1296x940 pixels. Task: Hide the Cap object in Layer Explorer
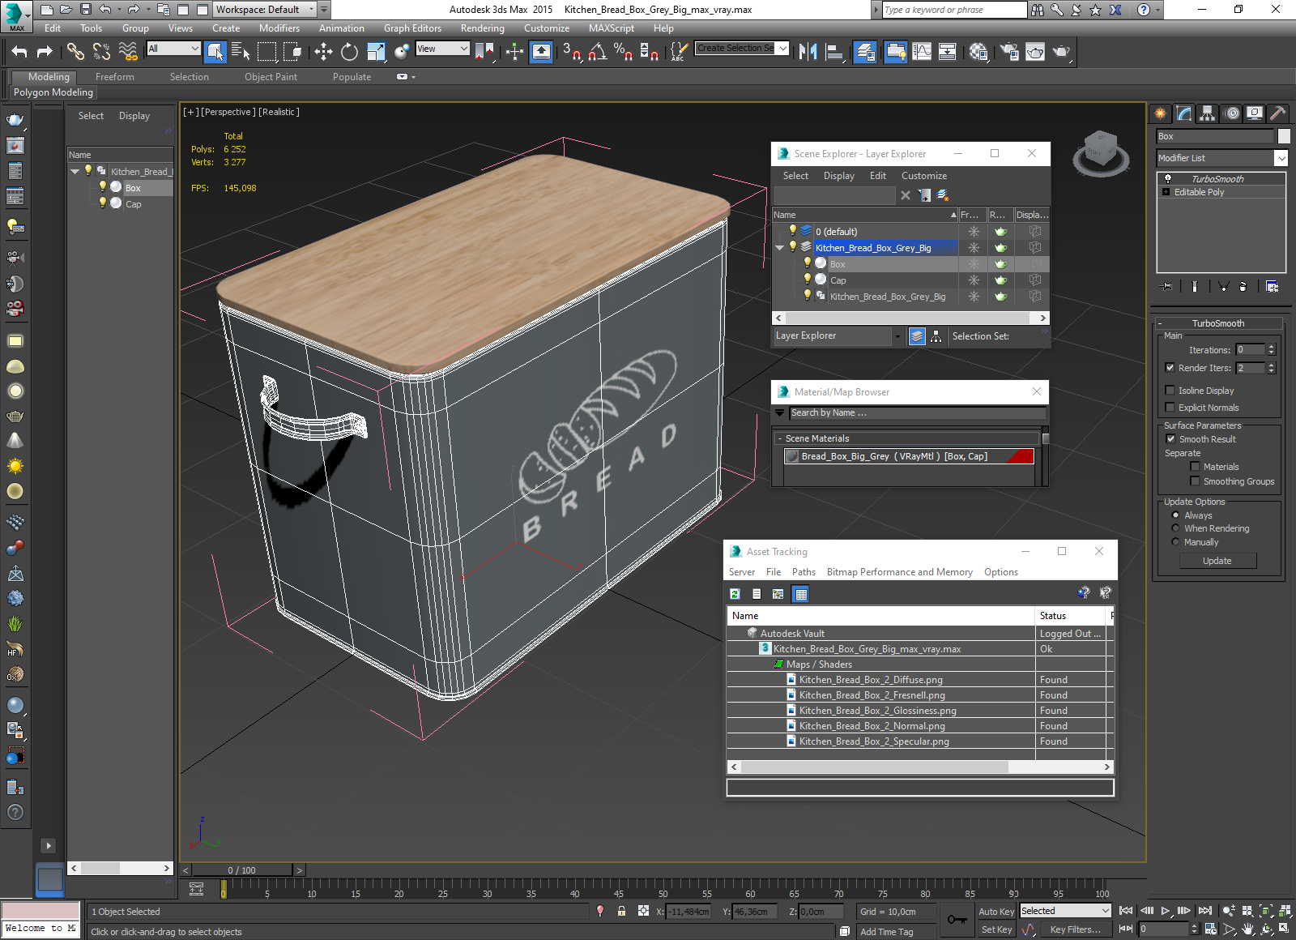807,279
